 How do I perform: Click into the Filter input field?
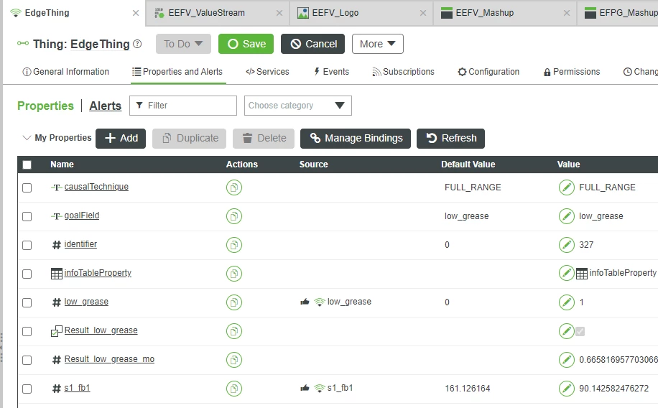(183, 106)
